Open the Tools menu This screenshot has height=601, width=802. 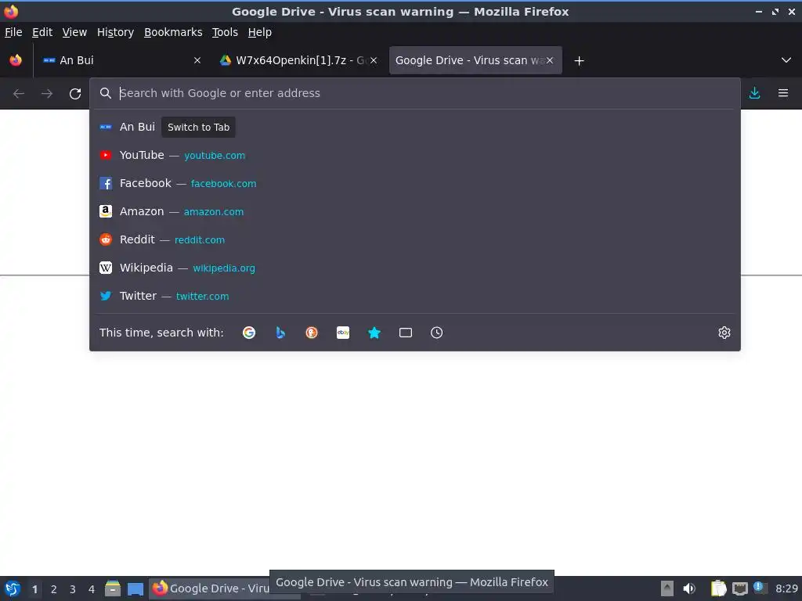click(x=225, y=32)
